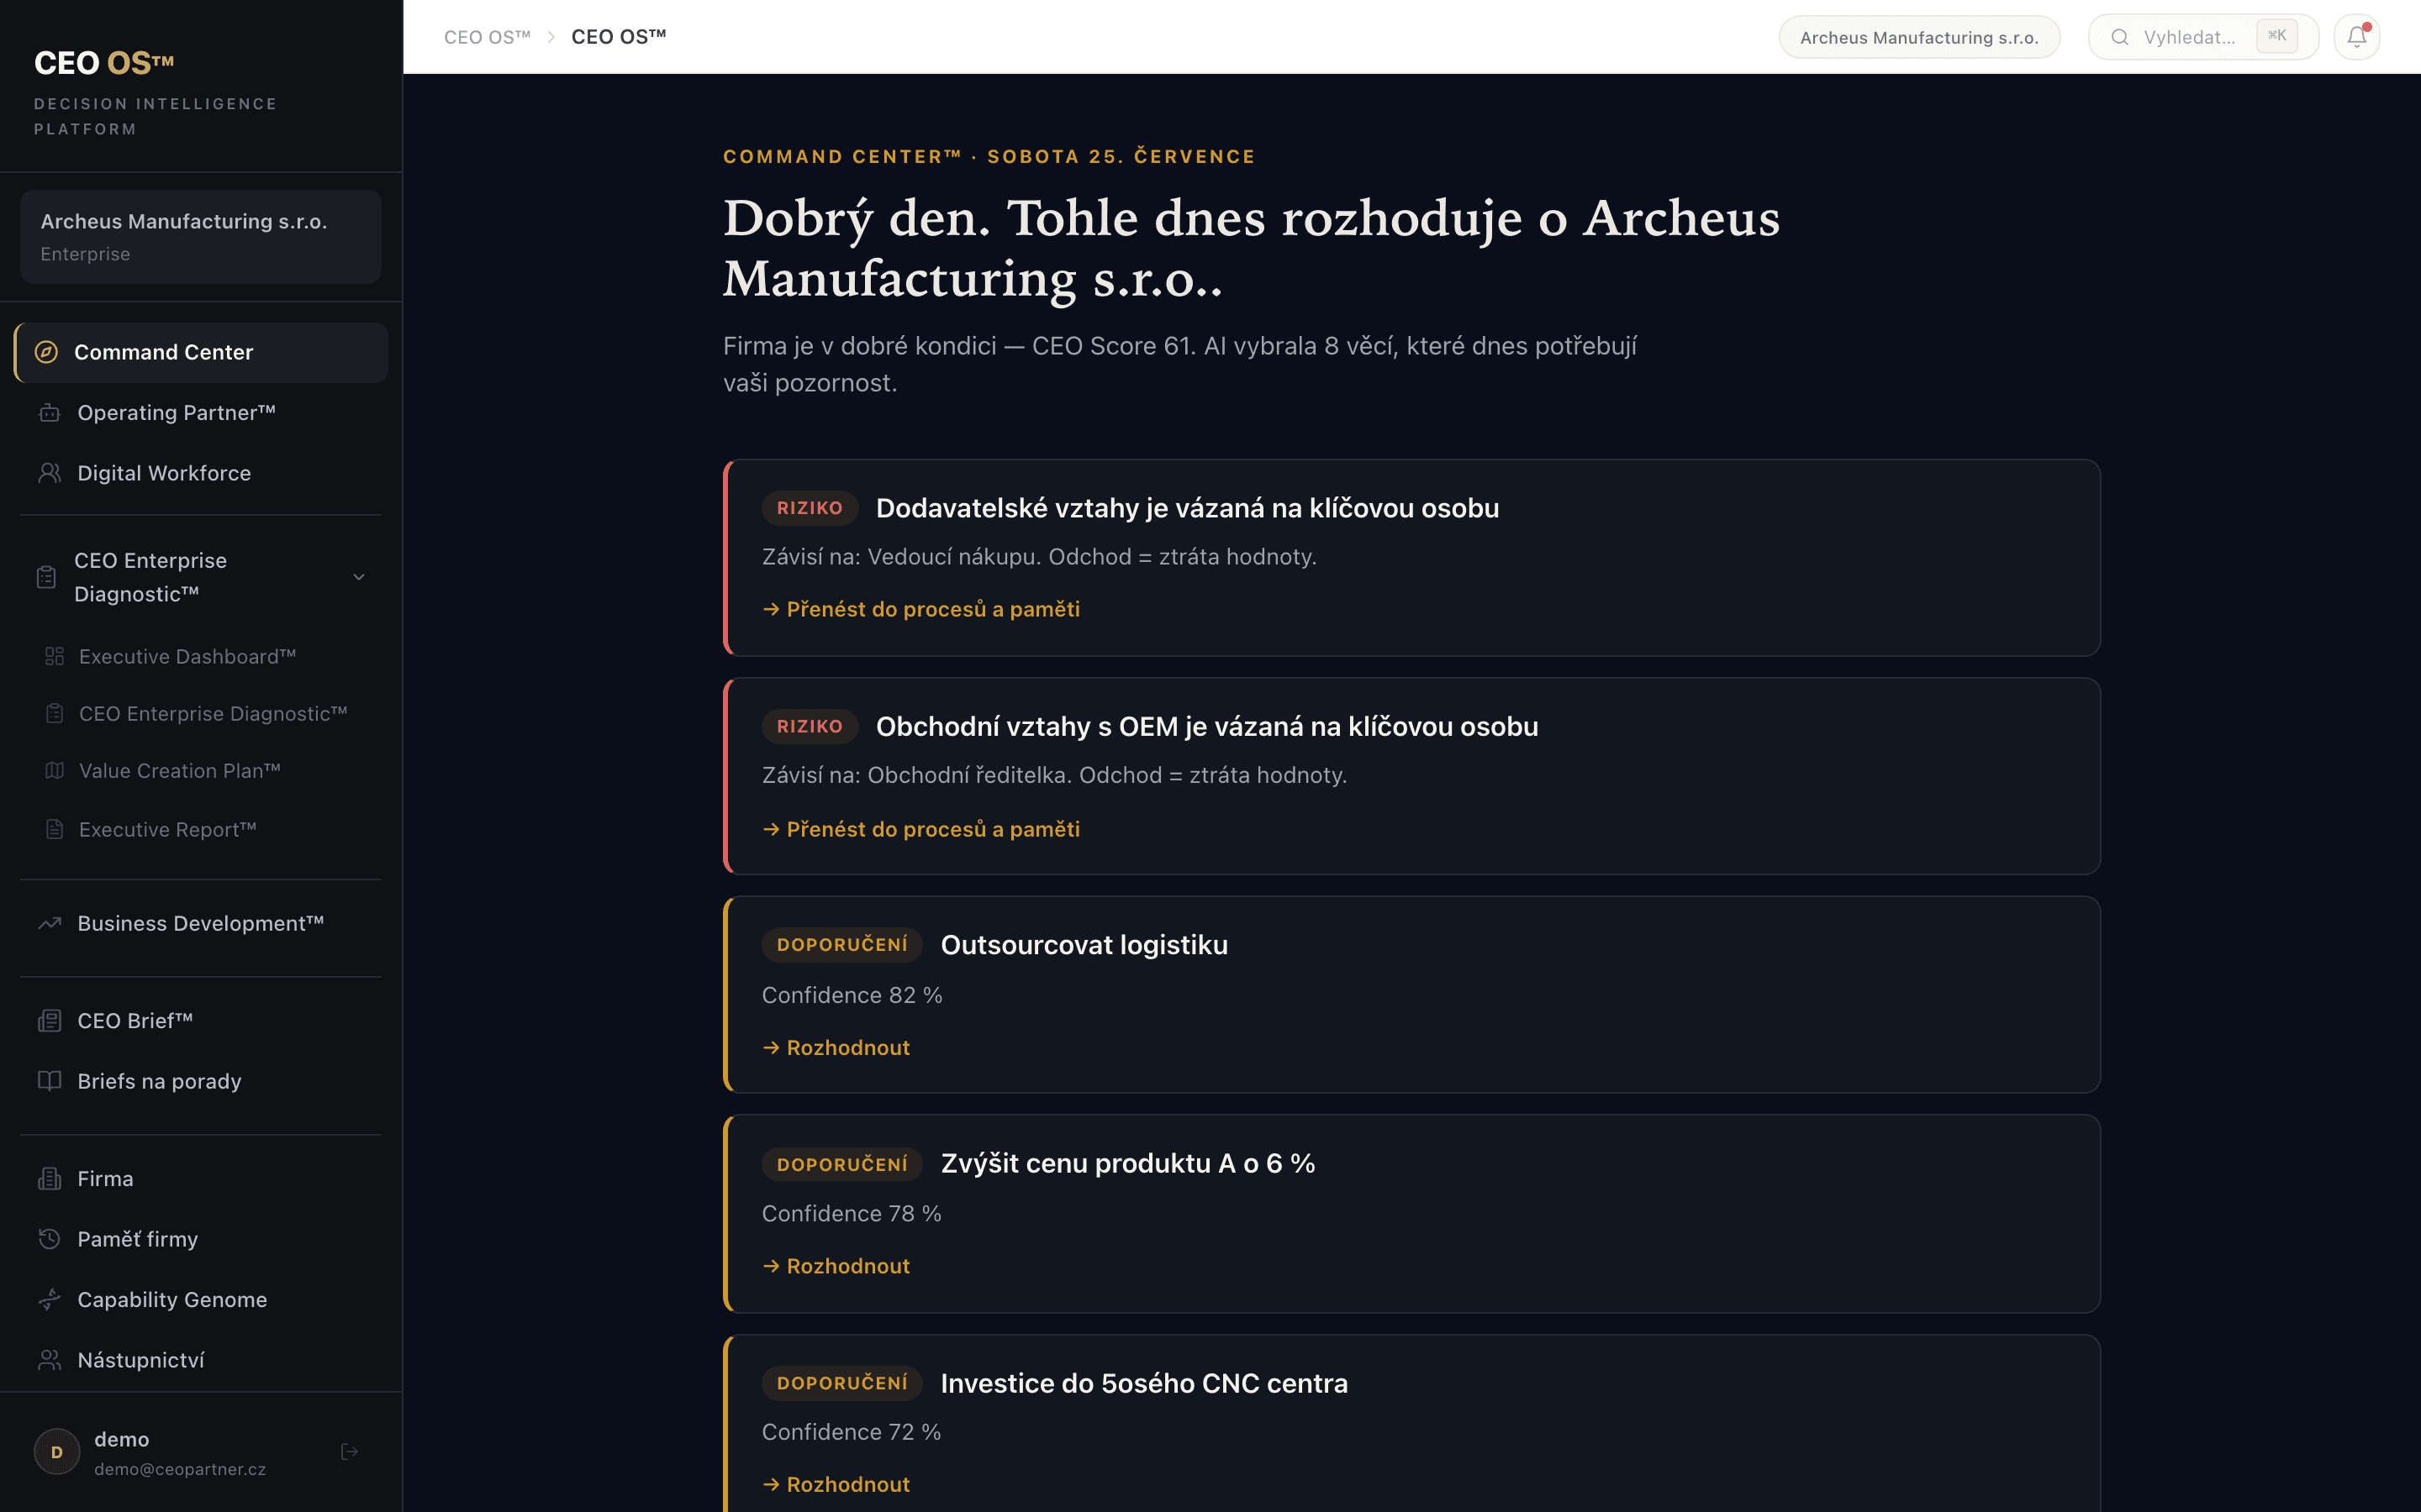Click Rozhodnout for Zvýšit cenu produktu A
This screenshot has height=1512, width=2421.
[x=836, y=1266]
